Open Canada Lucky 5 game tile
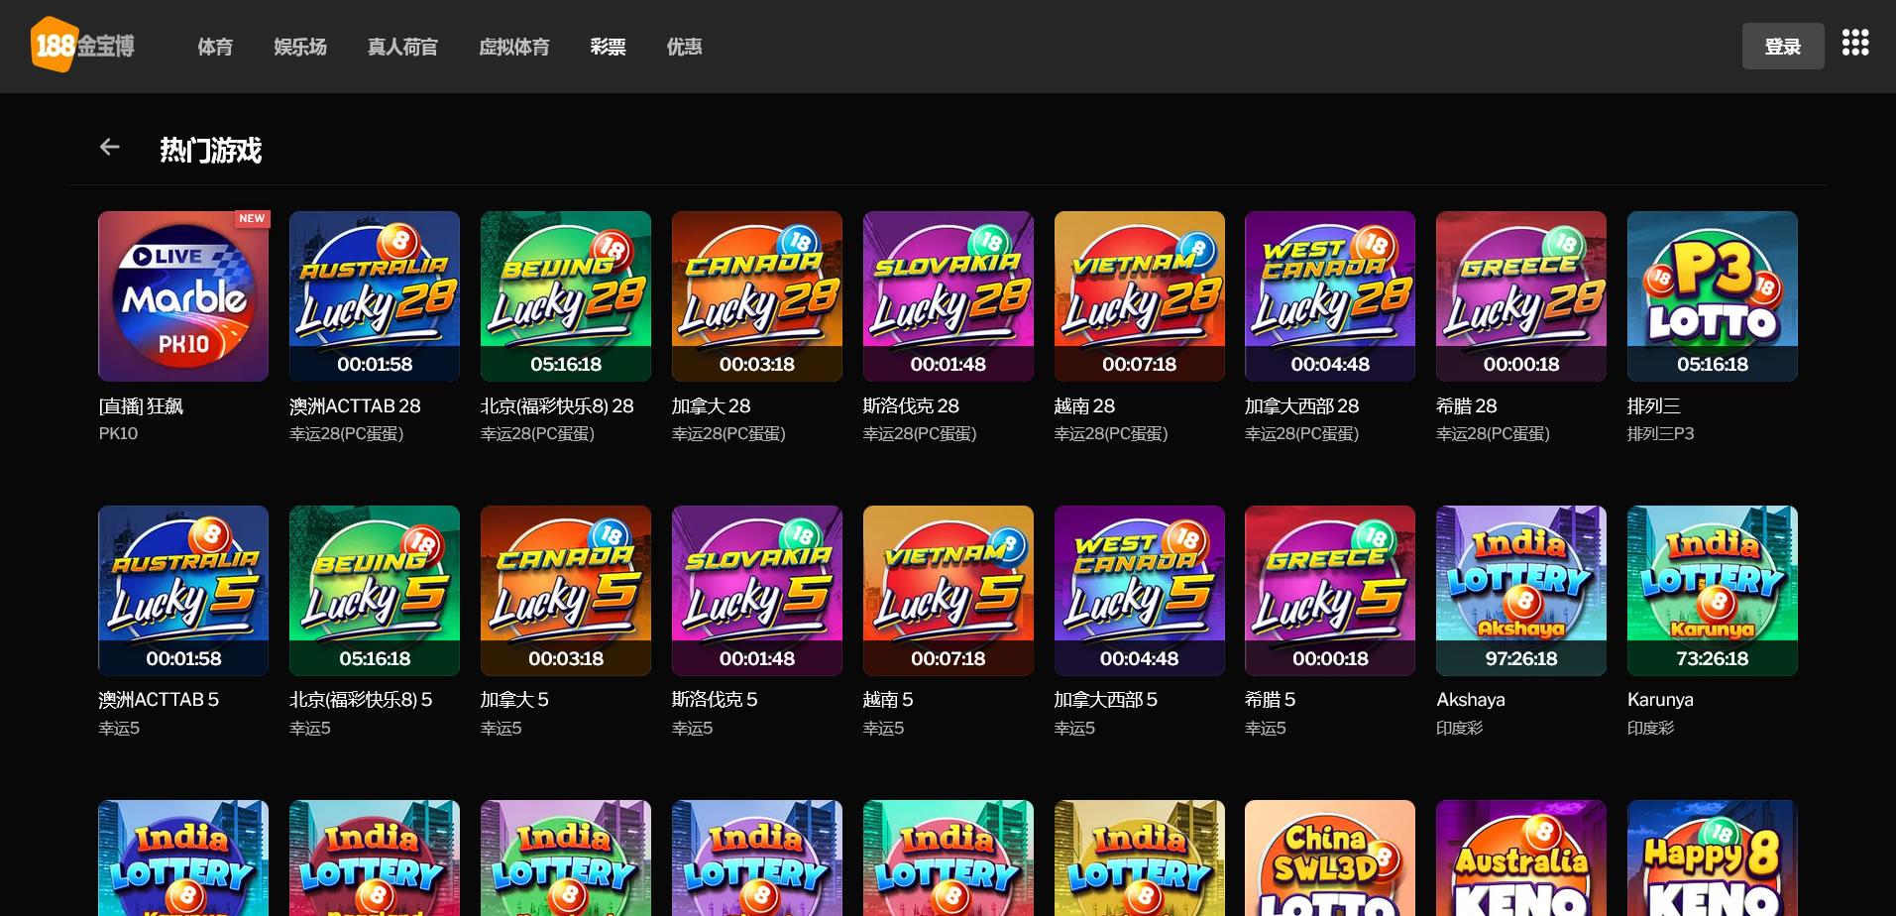Viewport: 1896px width, 916px height. 566,591
